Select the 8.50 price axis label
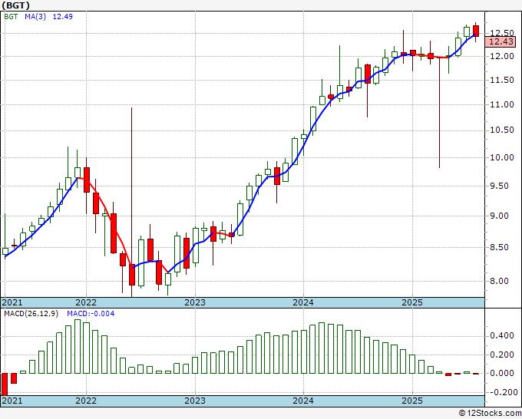This screenshot has width=522, height=419. tap(500, 247)
